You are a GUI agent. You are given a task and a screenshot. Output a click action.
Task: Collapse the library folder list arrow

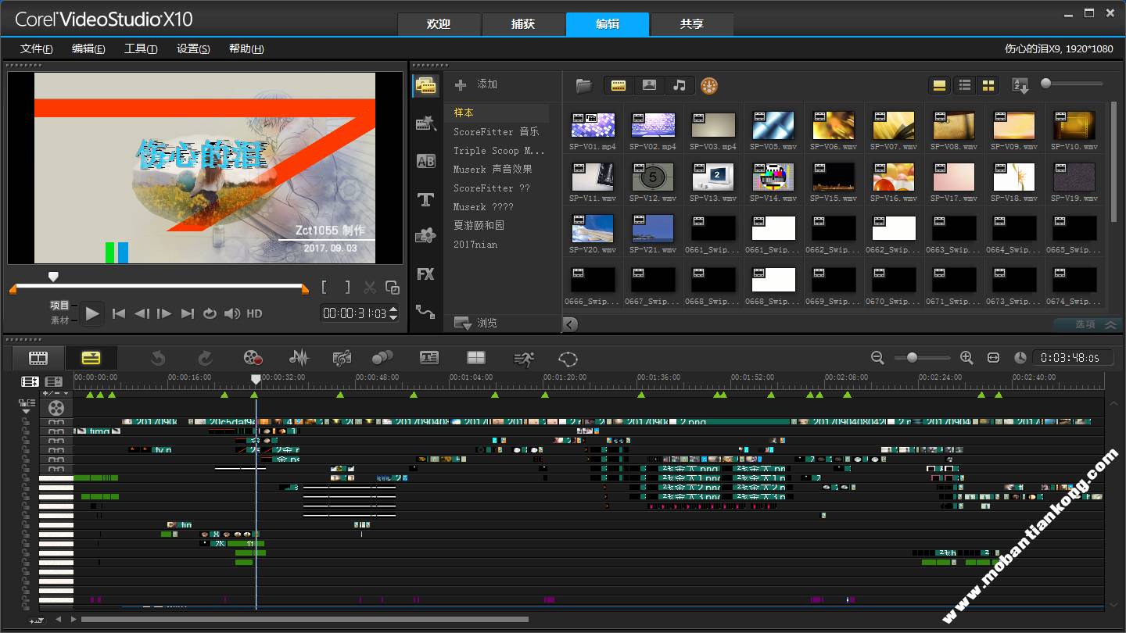(x=570, y=324)
